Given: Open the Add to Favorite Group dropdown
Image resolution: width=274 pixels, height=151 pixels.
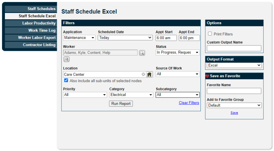Looking at the screenshot, I should 234,105.
